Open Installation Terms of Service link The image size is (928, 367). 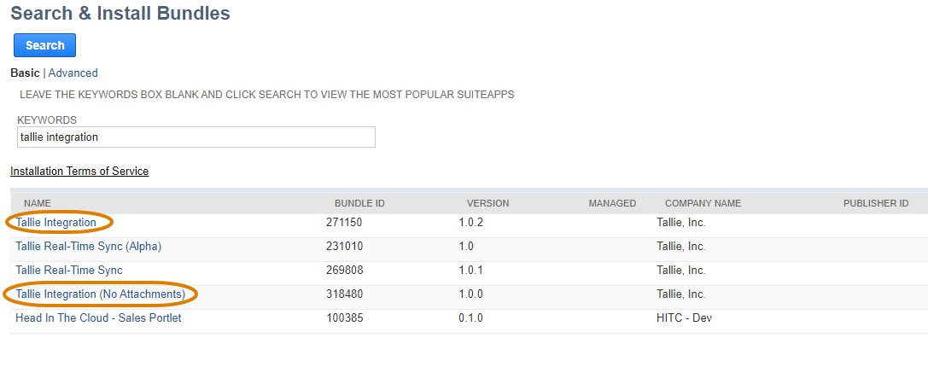79,171
